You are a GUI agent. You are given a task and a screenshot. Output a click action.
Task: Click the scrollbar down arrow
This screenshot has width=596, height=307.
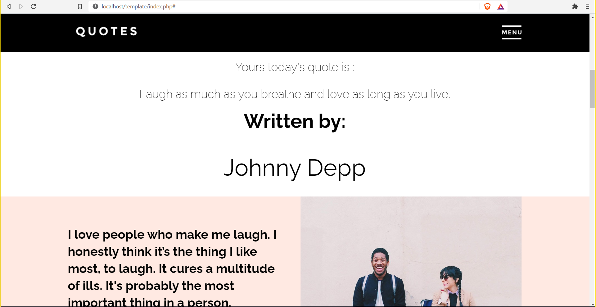593,304
